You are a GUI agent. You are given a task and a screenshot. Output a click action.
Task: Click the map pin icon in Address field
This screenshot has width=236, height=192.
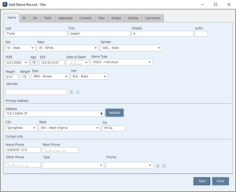pyautogui.click(x=101, y=114)
